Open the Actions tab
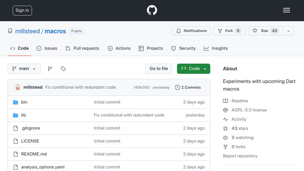Viewport: 304px width, 171px height. click(119, 48)
